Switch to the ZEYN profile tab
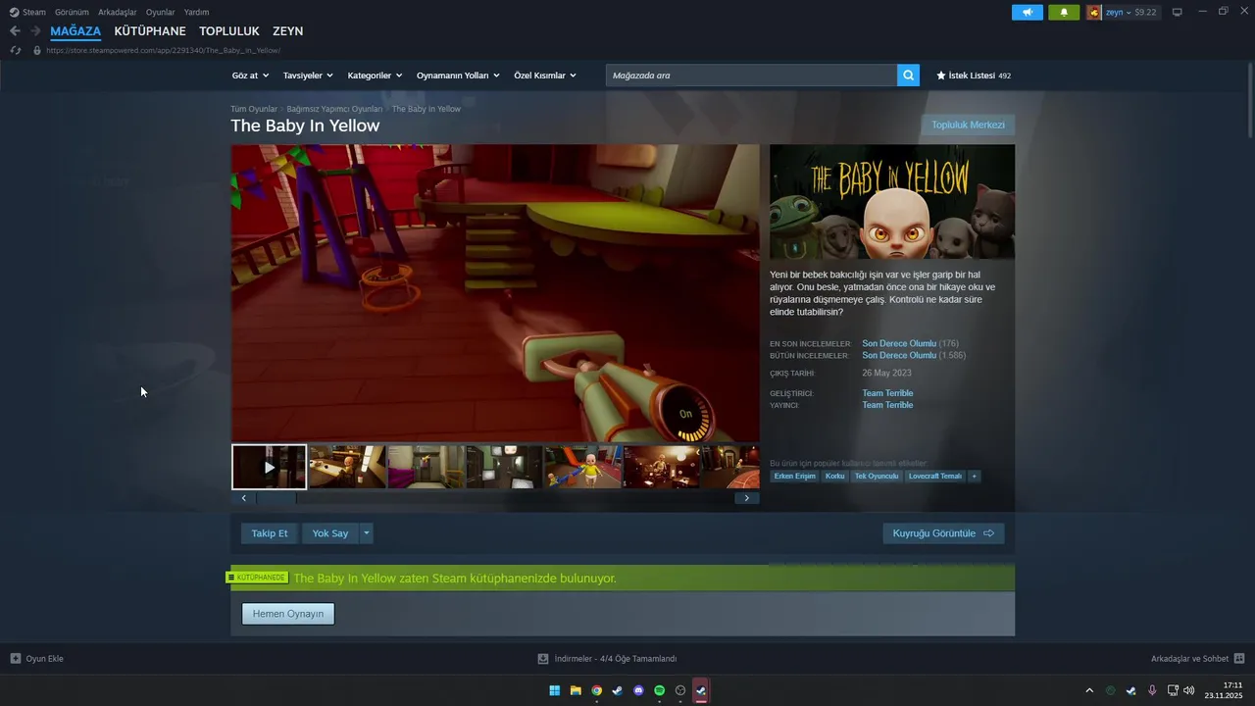 click(287, 31)
